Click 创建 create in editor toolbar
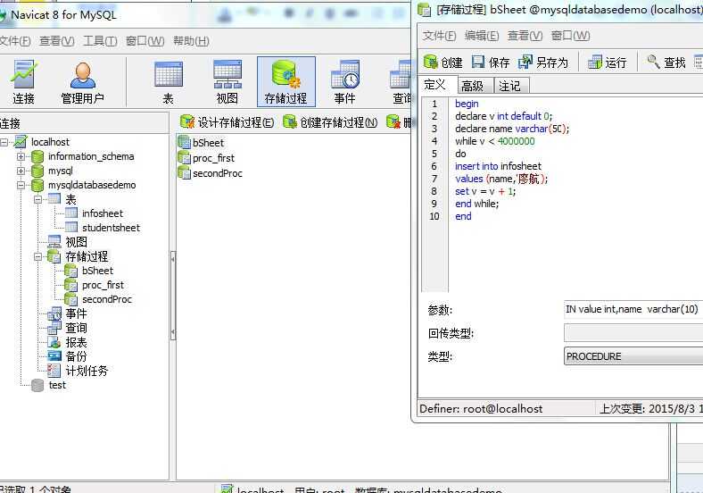Viewport: 703px width, 493px height. [443, 62]
